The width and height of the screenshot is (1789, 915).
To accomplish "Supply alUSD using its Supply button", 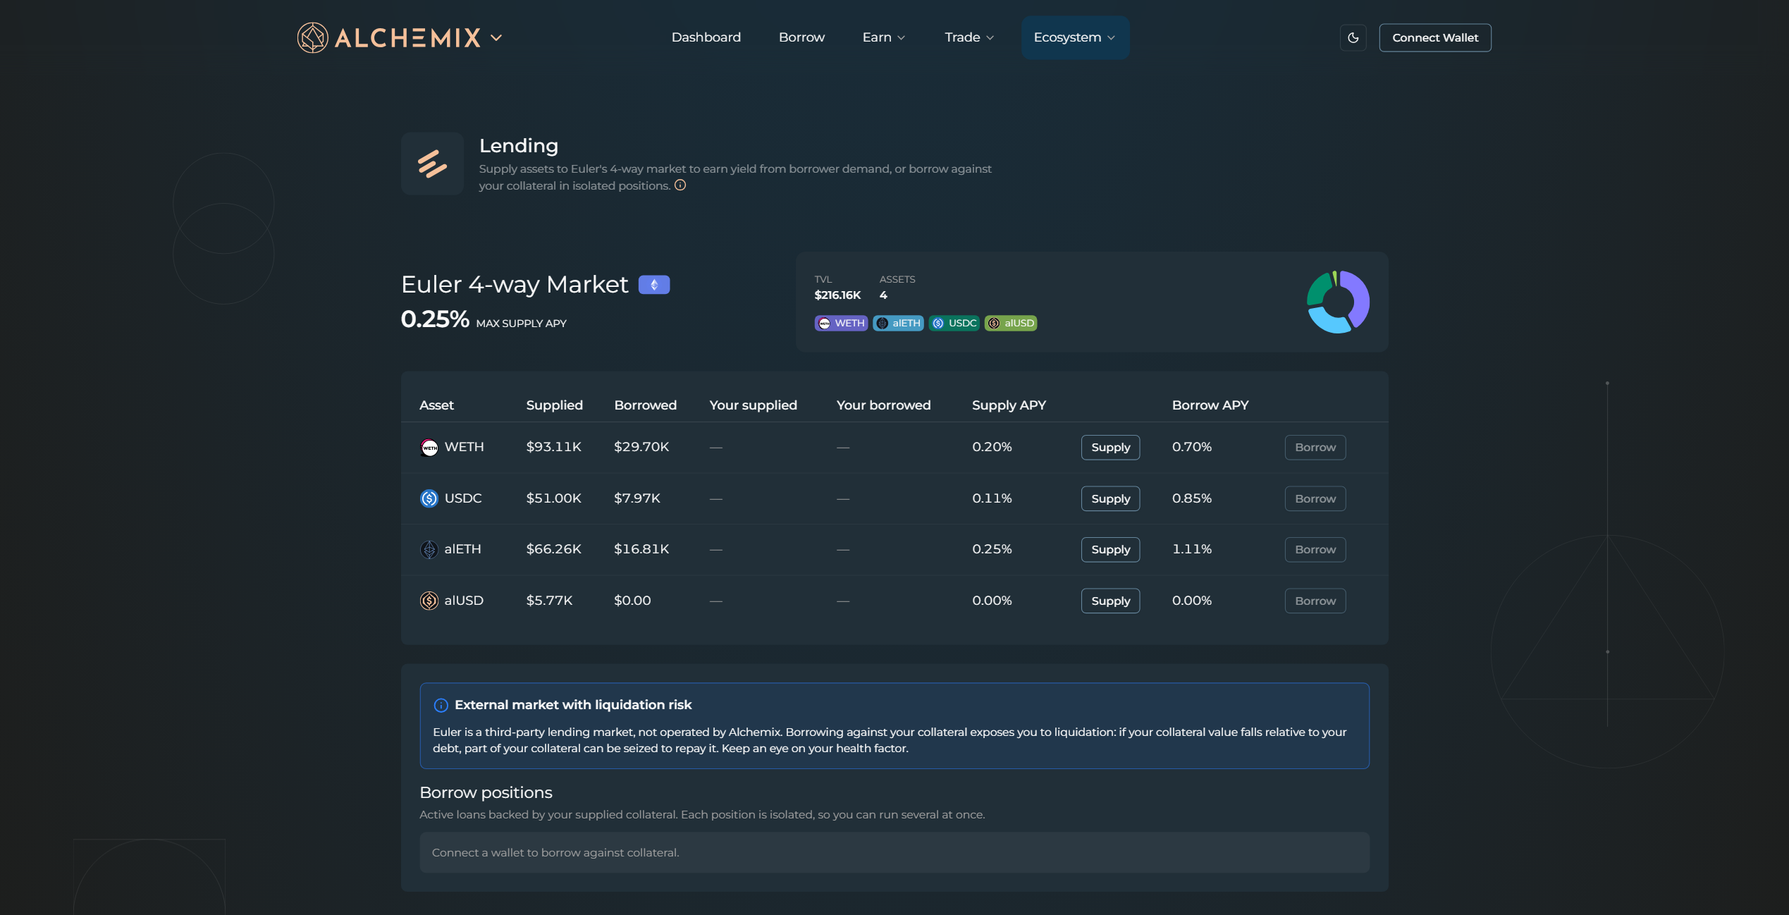I will (x=1110, y=601).
